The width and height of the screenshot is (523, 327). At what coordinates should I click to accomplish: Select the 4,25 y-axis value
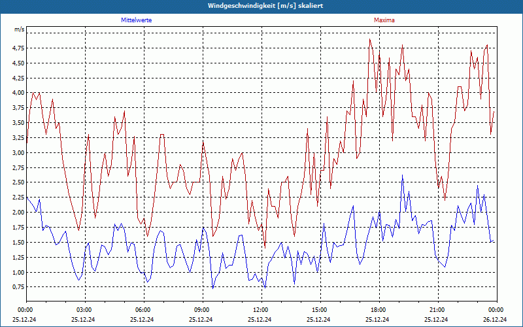[19, 78]
